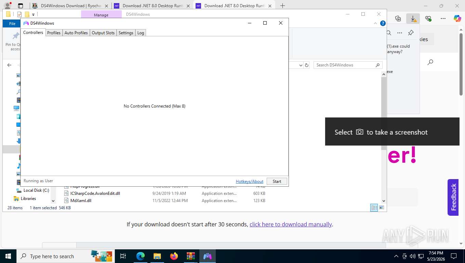465x263 pixels.
Task: Open the Profiles tab in DS4Windows
Action: click(x=54, y=33)
